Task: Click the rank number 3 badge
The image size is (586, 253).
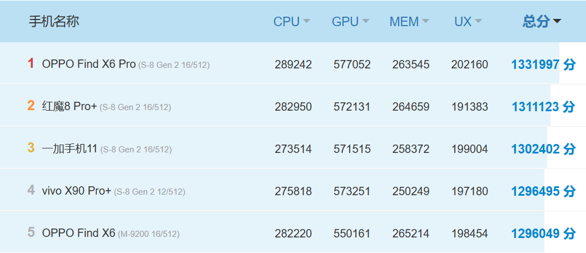Action: pyautogui.click(x=31, y=148)
